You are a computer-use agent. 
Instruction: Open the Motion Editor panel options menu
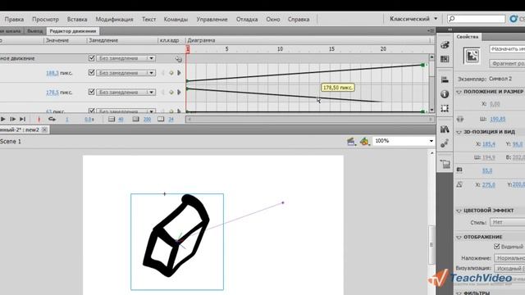[x=431, y=31]
